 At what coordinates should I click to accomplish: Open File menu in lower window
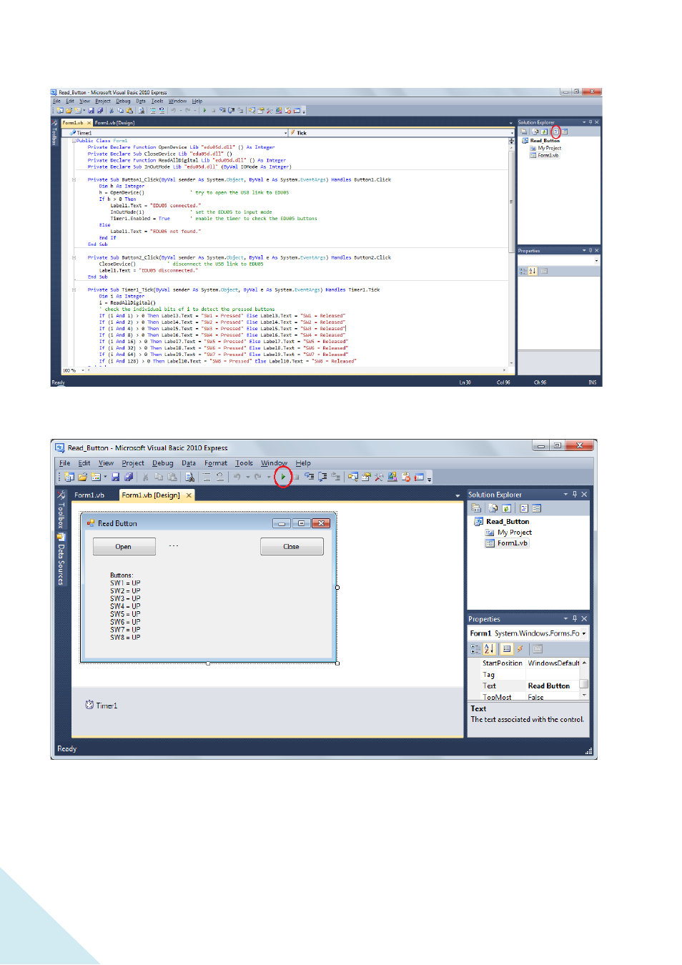click(64, 463)
